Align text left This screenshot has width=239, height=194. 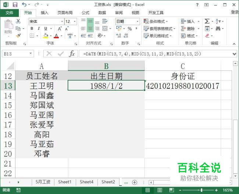pos(83,29)
